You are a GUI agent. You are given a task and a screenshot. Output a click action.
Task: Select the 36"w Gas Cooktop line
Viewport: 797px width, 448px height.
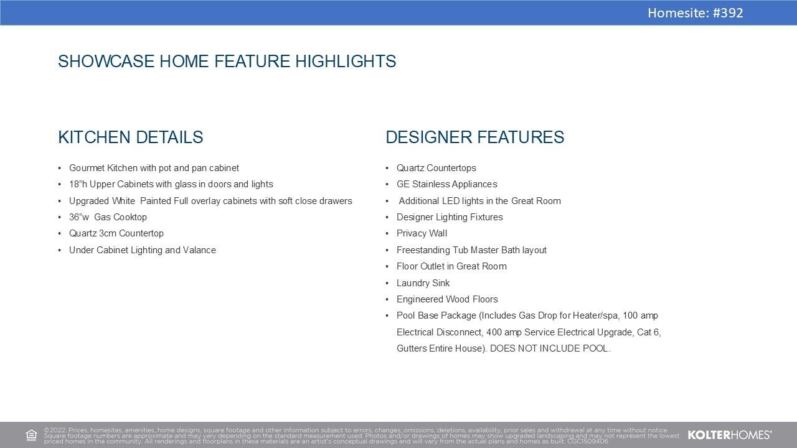(108, 217)
